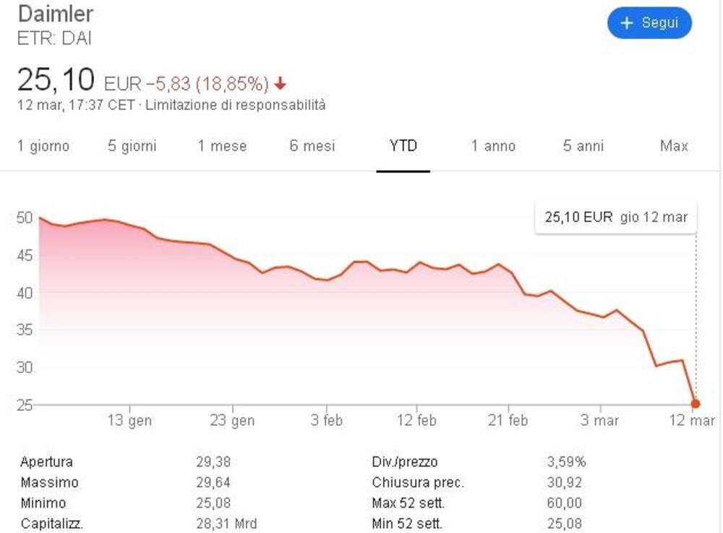
Task: Click the 3 feb date axis label
Action: click(x=327, y=421)
